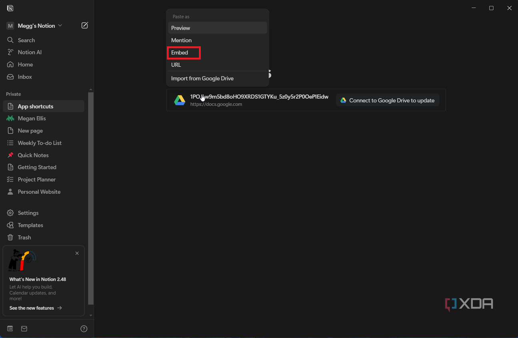Image resolution: width=518 pixels, height=338 pixels.
Task: Click the Trash bin icon
Action: click(10, 237)
